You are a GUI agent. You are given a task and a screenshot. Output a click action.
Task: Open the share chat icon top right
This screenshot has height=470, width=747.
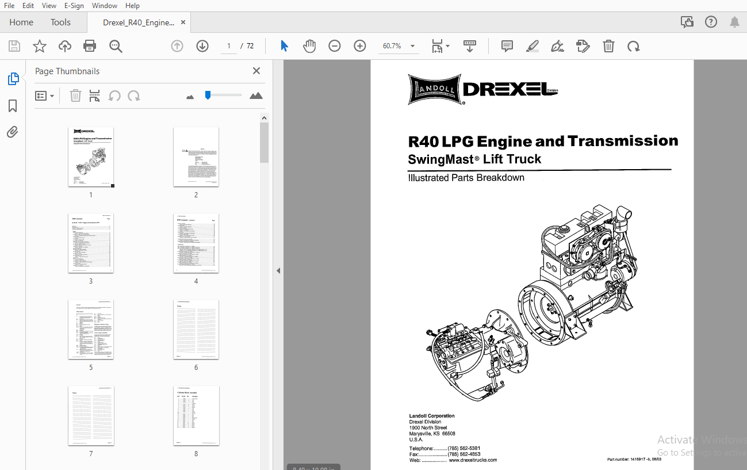[x=687, y=22]
